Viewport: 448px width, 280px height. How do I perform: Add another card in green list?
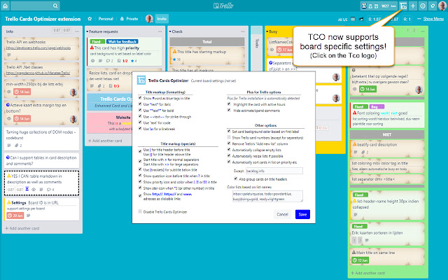click(x=367, y=273)
